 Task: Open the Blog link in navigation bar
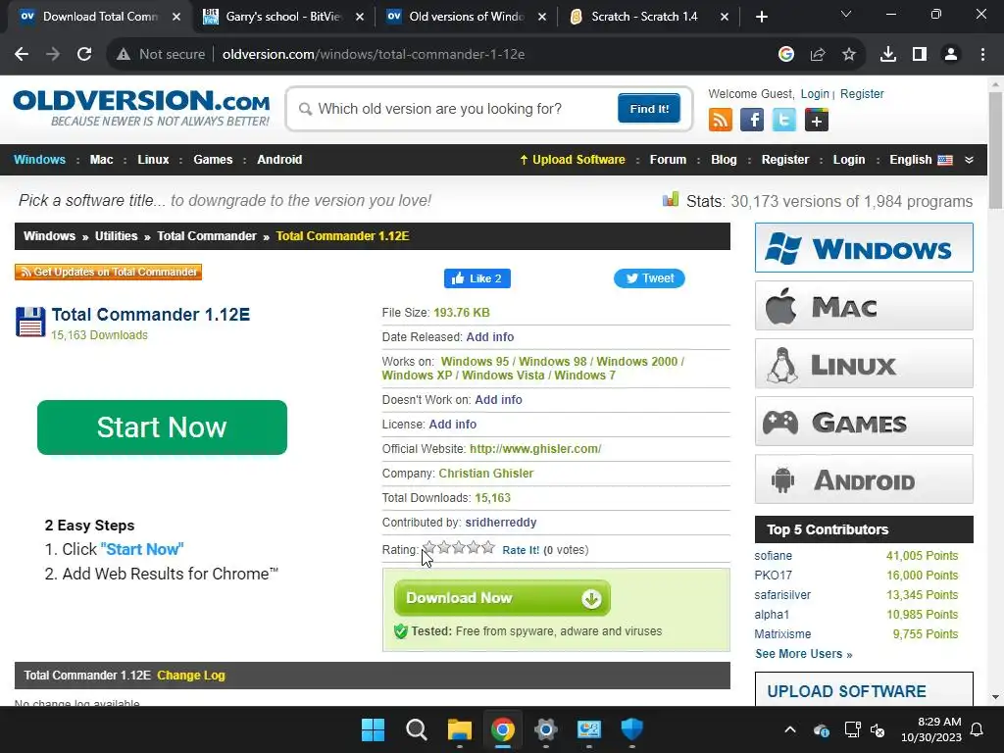click(x=724, y=160)
